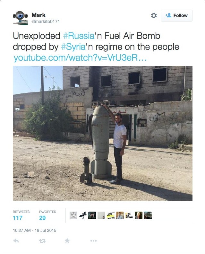Open the gear settings menu
Screen dimensions: 205x254
[x=154, y=15]
